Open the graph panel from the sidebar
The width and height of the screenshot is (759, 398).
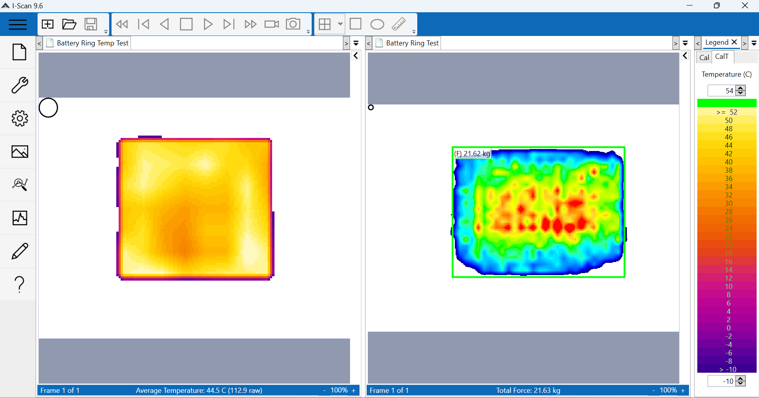(x=19, y=218)
